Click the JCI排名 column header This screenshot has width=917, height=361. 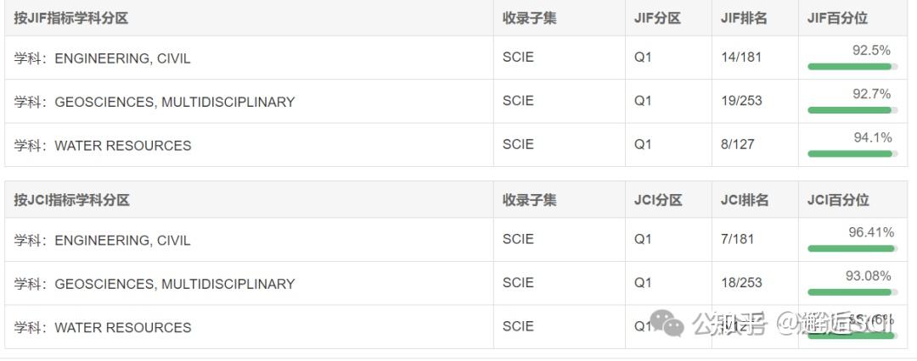(x=745, y=200)
